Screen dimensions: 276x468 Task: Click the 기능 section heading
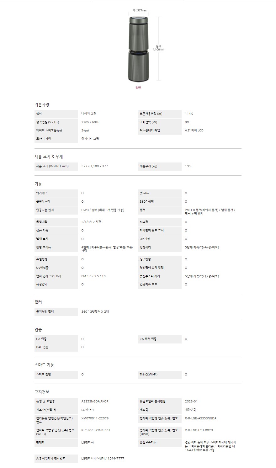38,184
